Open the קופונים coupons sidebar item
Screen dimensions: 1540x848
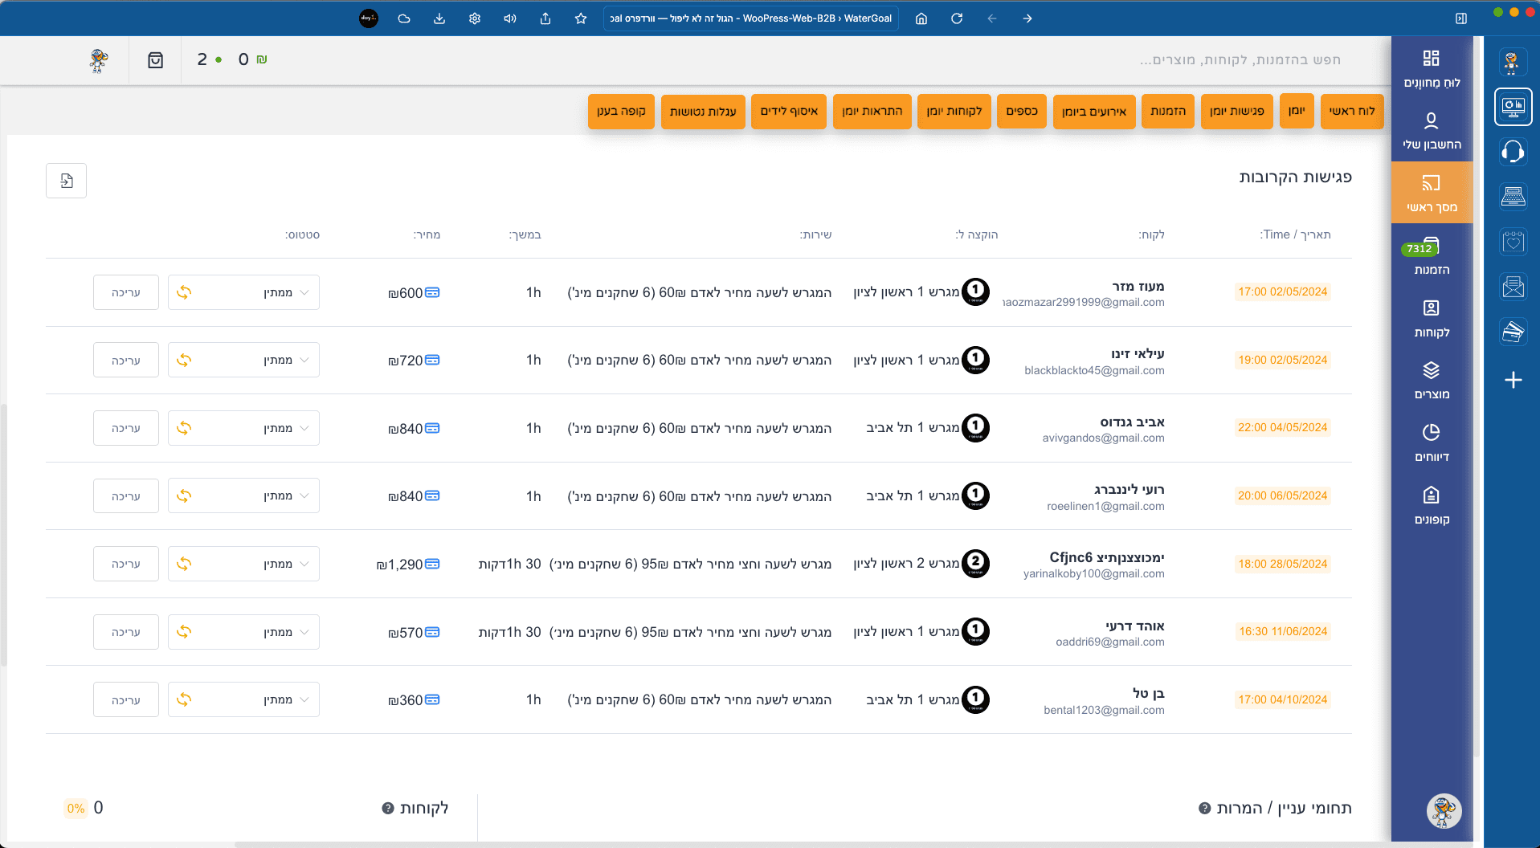(x=1432, y=506)
